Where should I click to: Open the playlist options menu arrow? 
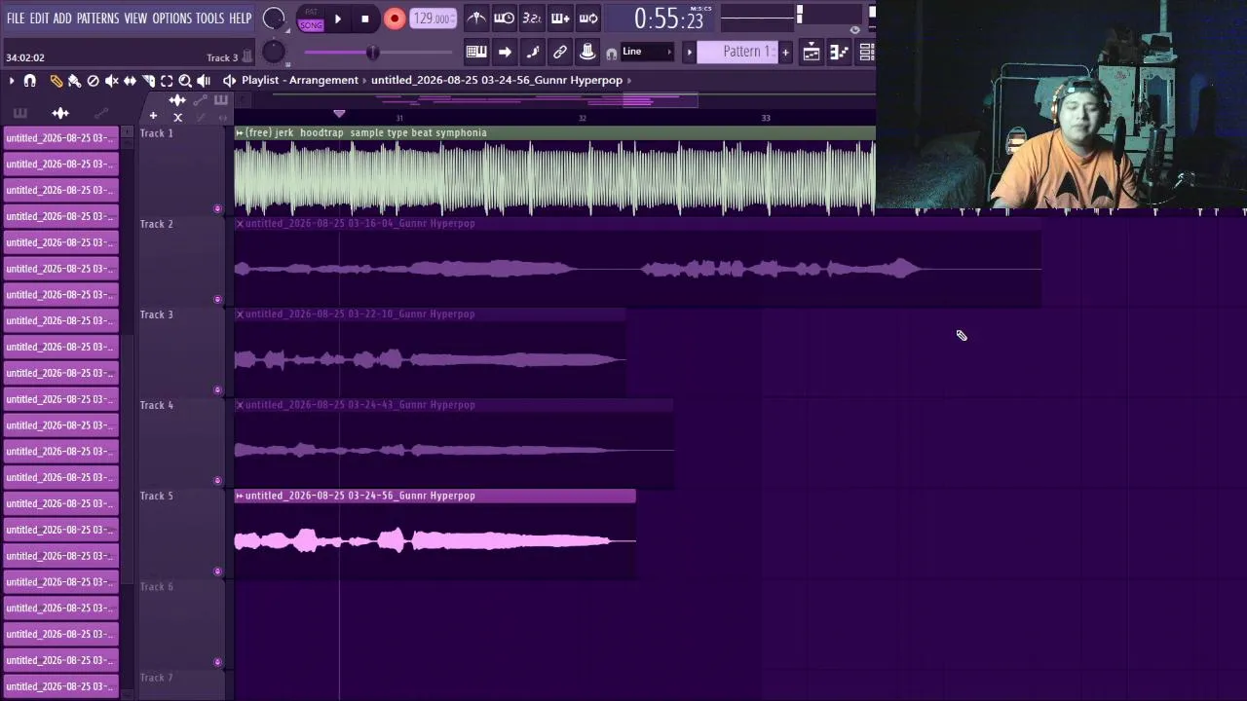point(12,81)
